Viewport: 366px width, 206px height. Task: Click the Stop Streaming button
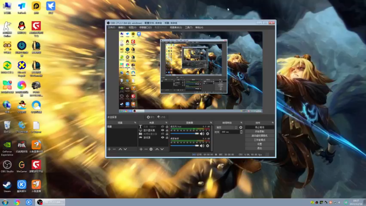[259, 127]
